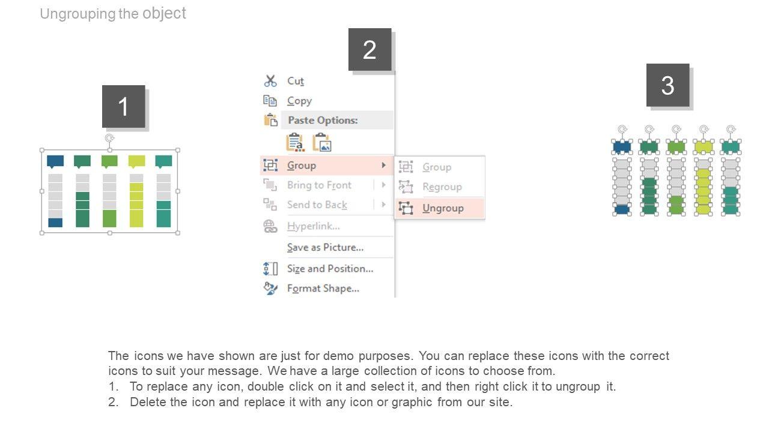Choose the Keep Source Formatting paste icon
769x432 pixels.
[x=295, y=142]
